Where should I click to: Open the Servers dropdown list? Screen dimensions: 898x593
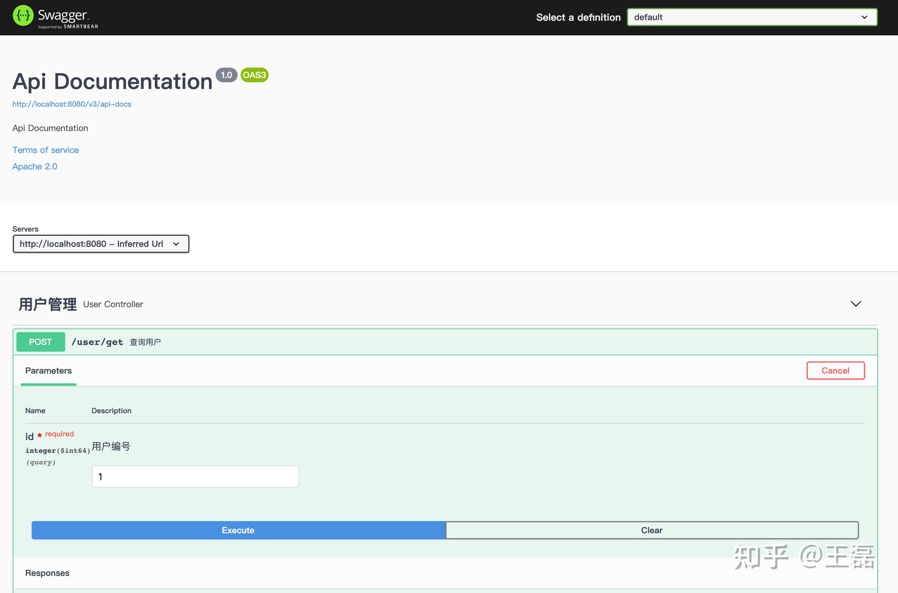[101, 244]
